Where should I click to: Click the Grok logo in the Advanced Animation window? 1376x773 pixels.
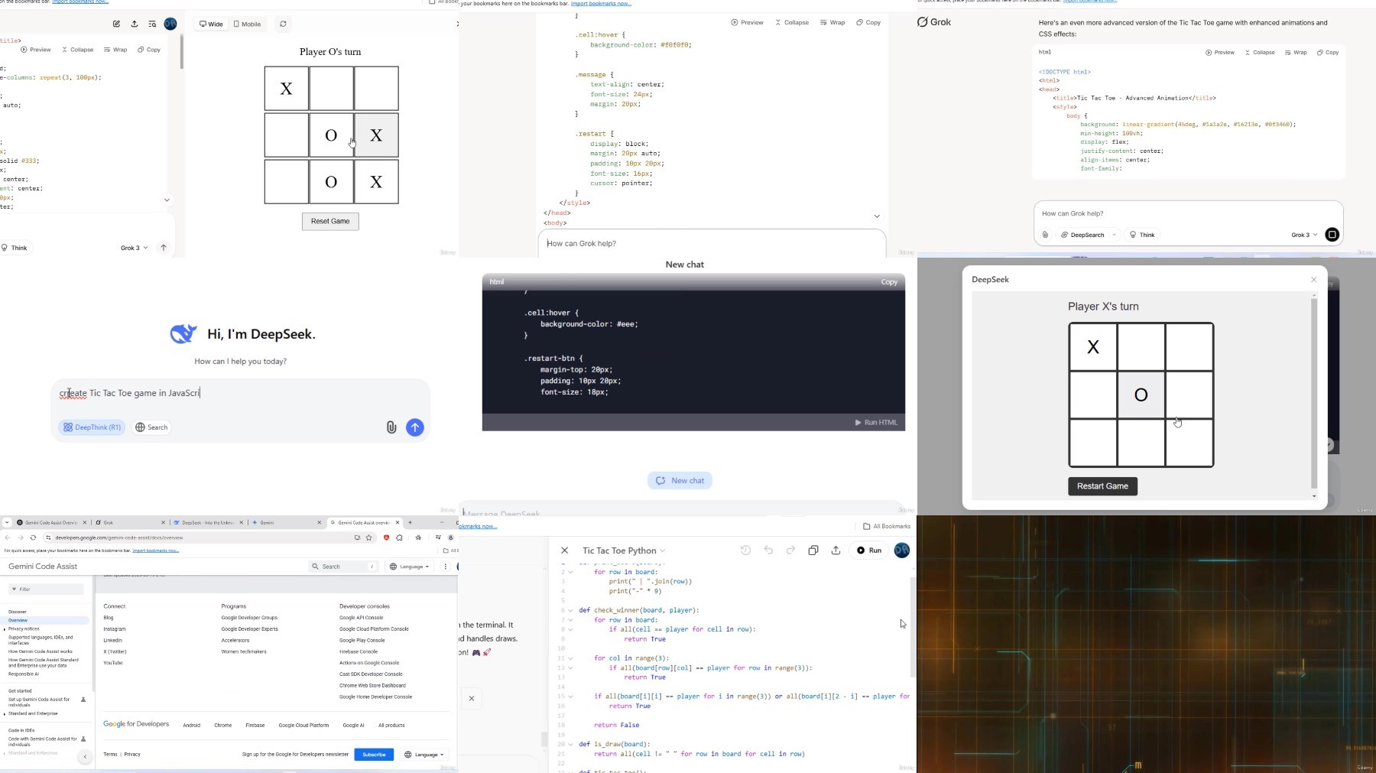coord(934,22)
